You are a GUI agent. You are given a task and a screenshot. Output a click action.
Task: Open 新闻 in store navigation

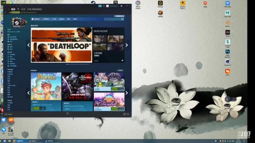click(x=69, y=19)
